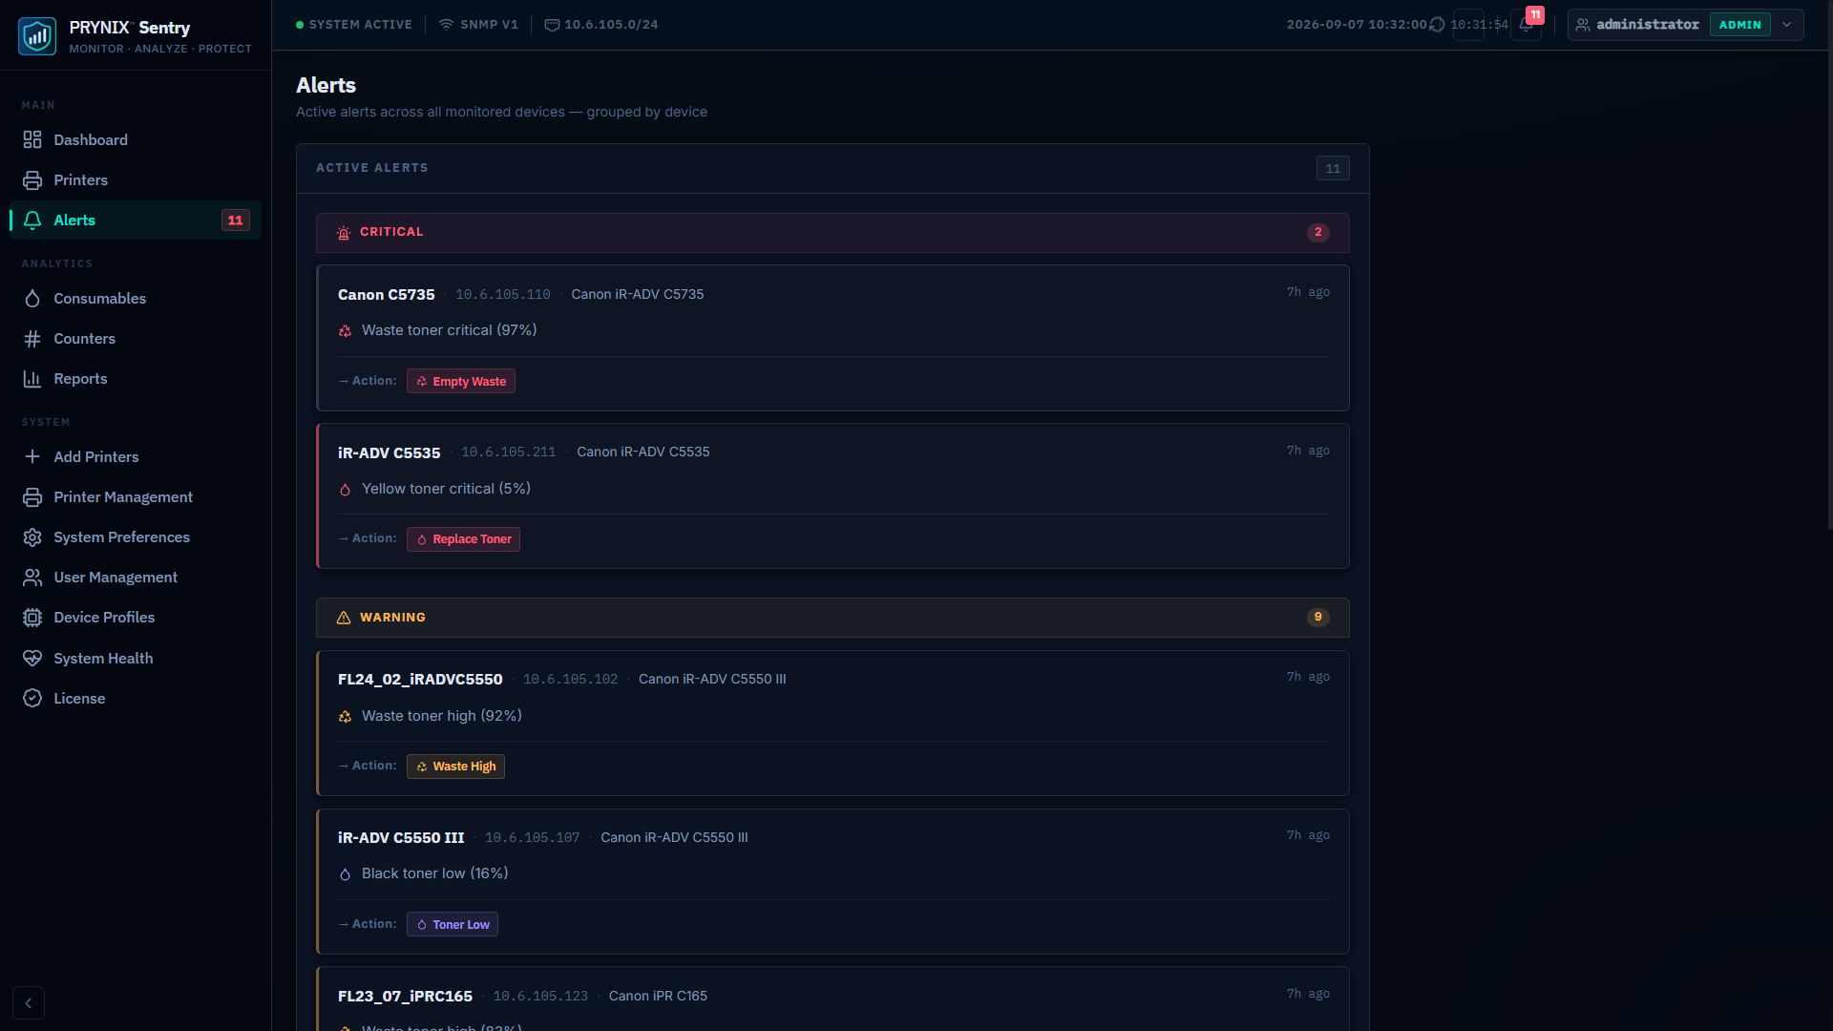Click the Waste High action button
Image resolution: width=1833 pixels, height=1031 pixels.
455,766
